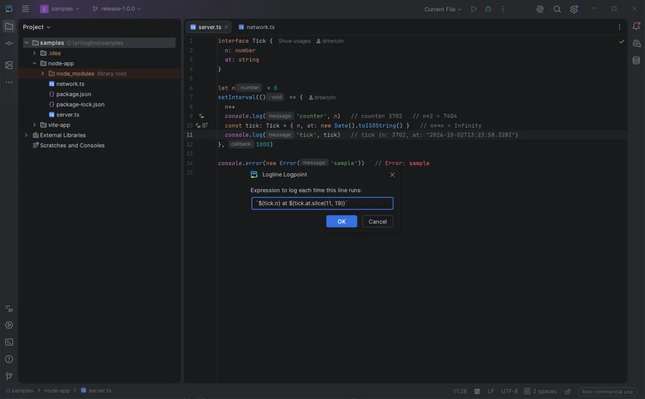Open the Terminal tool window
645x399 pixels.
click(9, 342)
